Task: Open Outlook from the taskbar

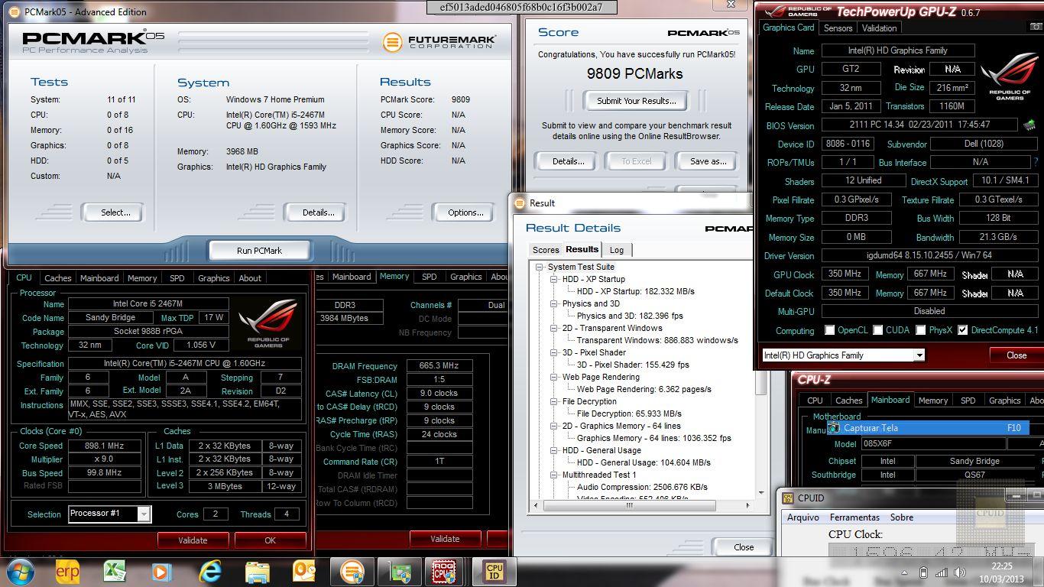Action: pos(304,572)
